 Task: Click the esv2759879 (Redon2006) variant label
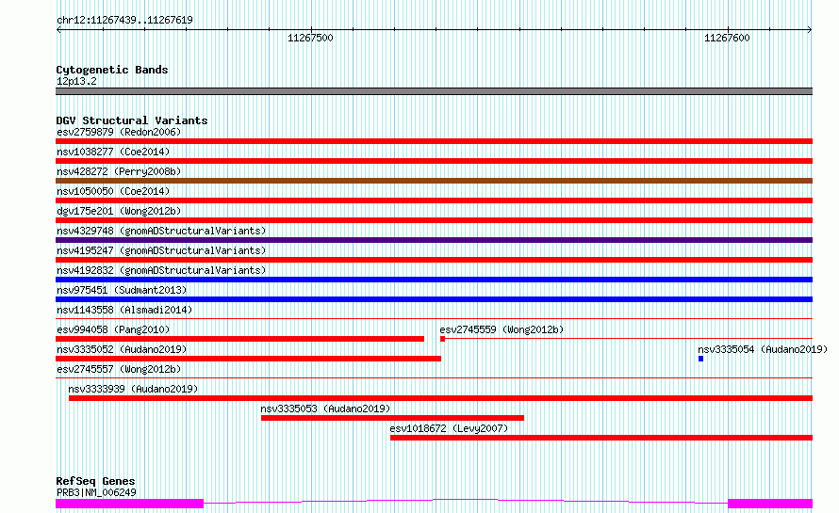point(119,132)
